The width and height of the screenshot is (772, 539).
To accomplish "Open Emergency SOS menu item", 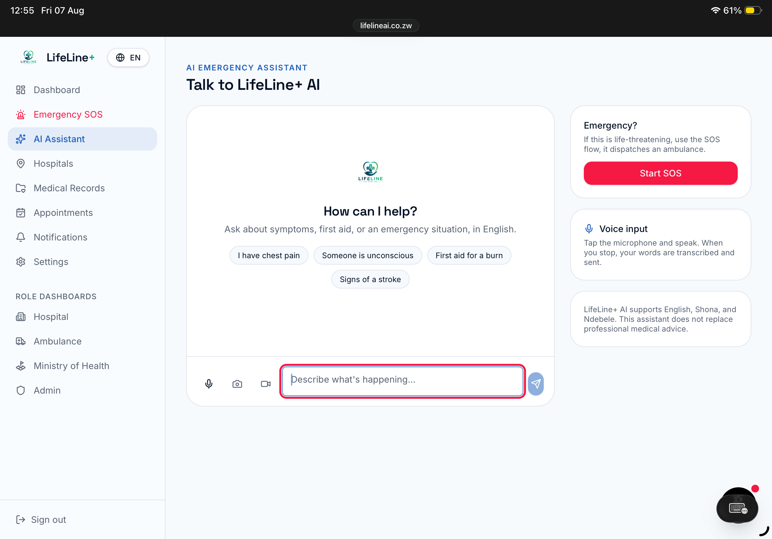I will pyautogui.click(x=82, y=114).
